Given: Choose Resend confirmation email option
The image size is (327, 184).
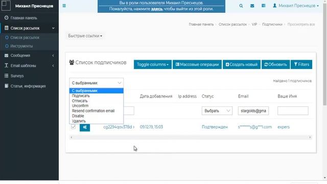Looking at the screenshot, I should 97,111.
